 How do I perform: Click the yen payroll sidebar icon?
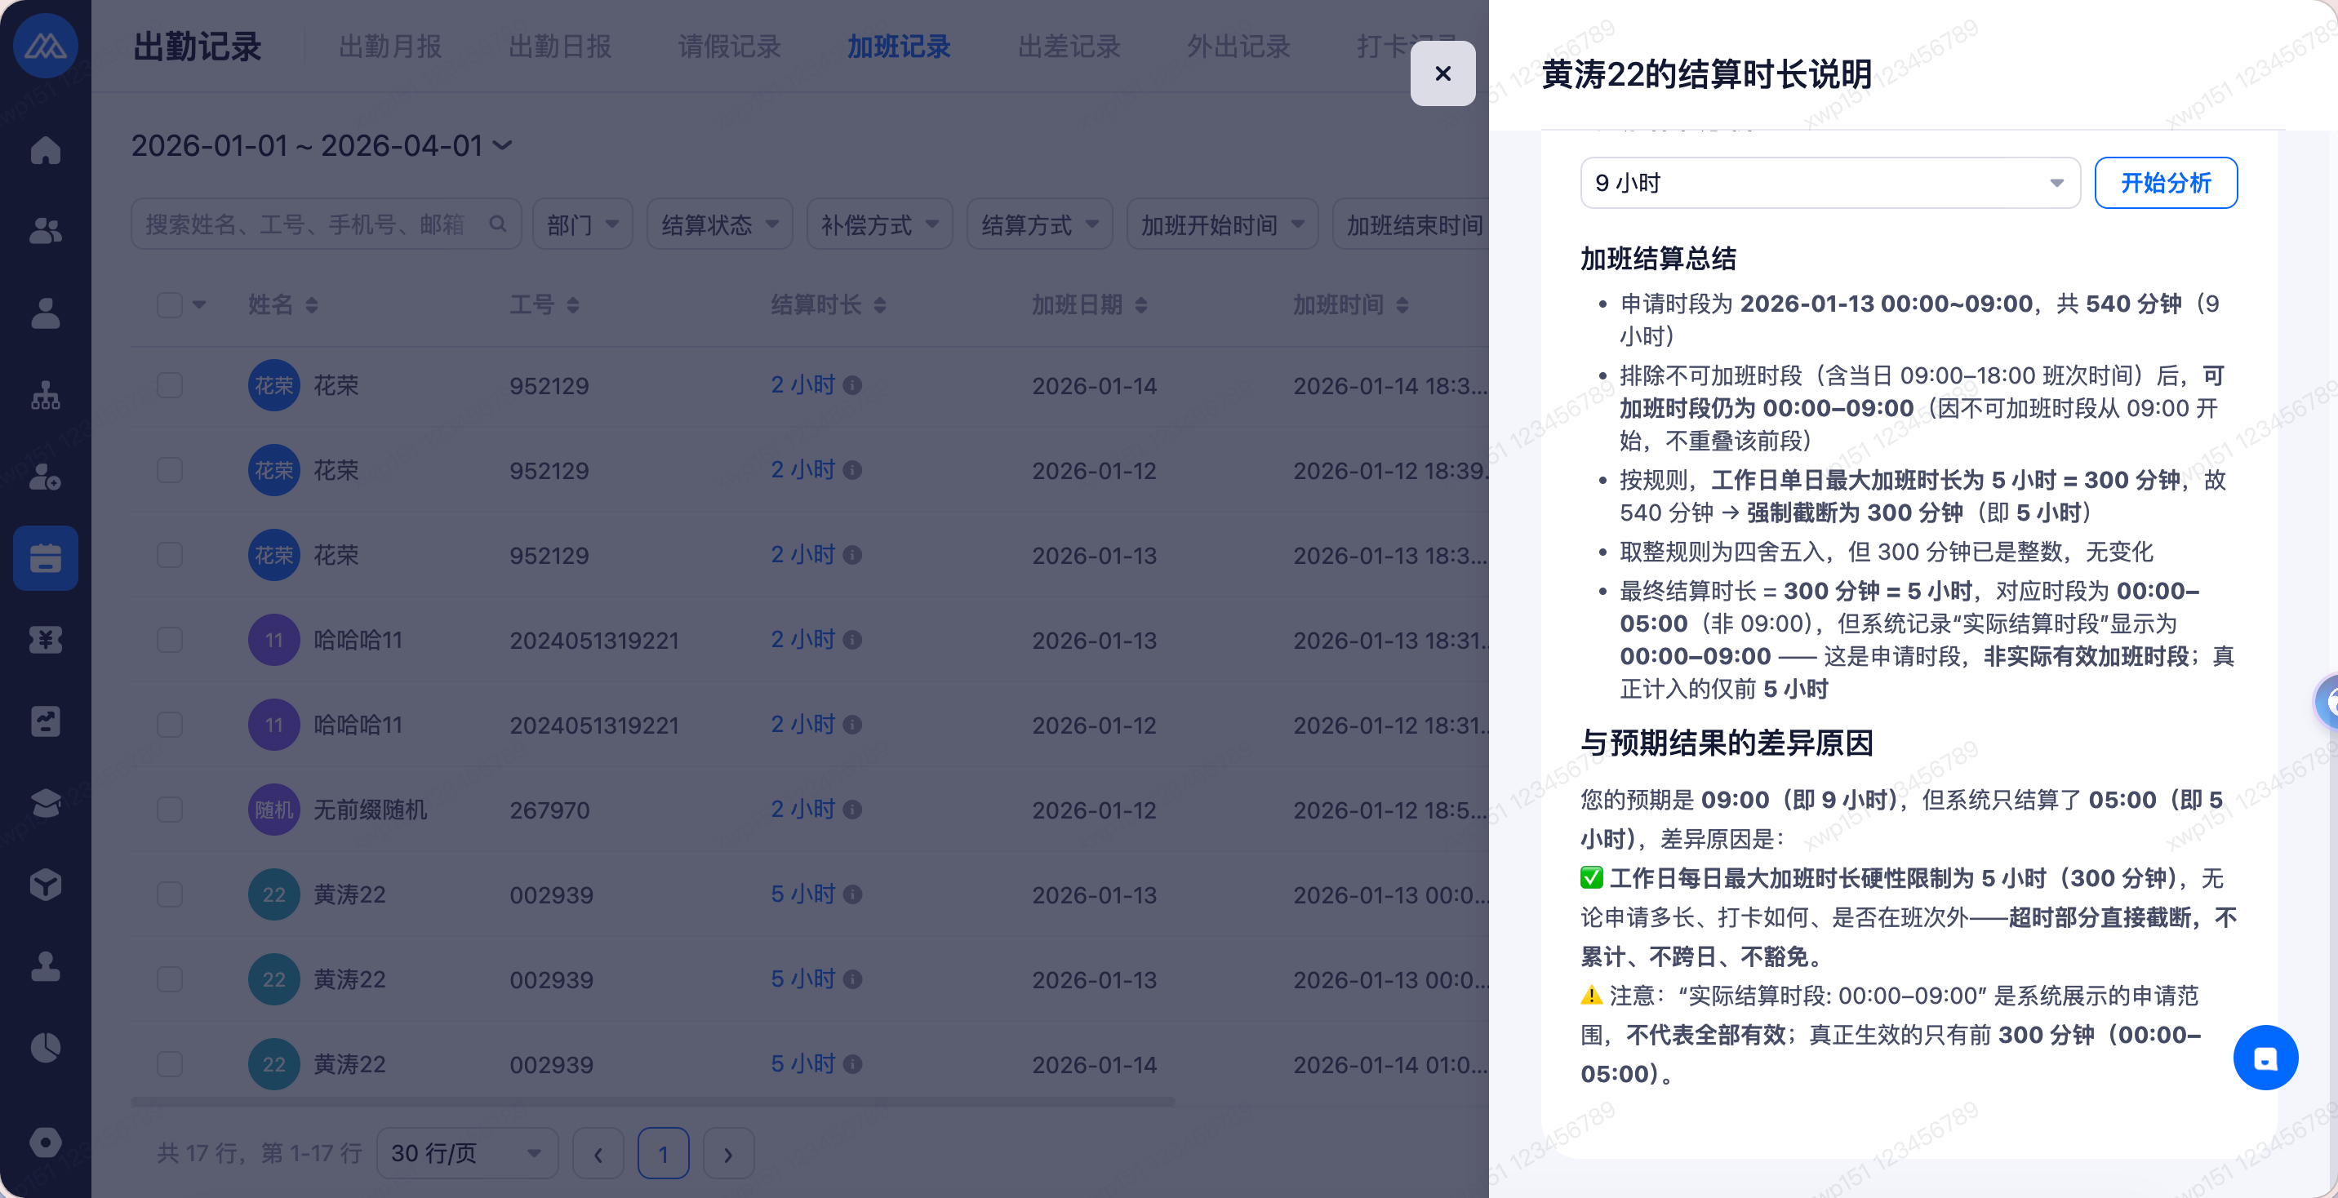pos(46,640)
